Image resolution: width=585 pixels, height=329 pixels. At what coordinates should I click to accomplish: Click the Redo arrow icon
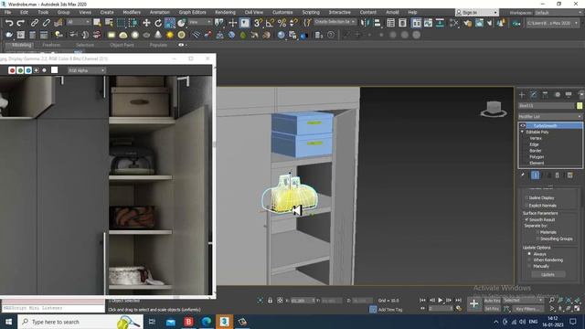pos(20,23)
